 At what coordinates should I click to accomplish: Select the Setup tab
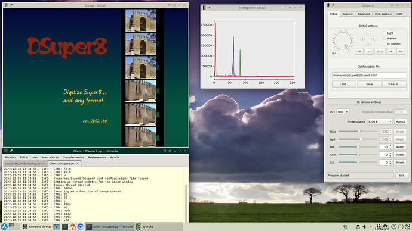tap(333, 14)
